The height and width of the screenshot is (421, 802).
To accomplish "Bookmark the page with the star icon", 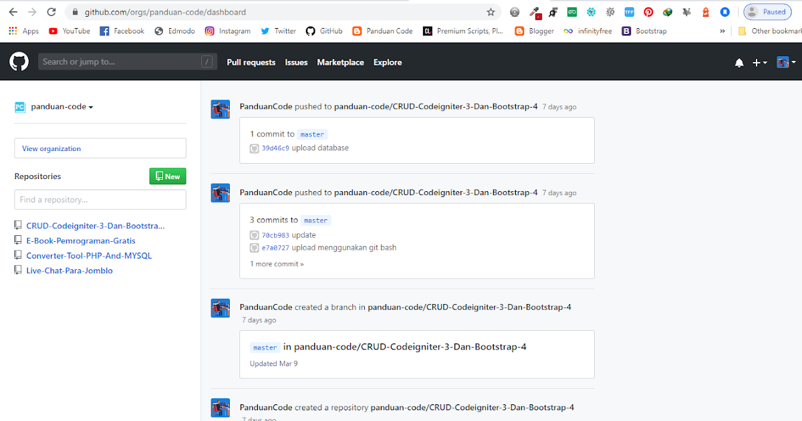I will (x=491, y=11).
